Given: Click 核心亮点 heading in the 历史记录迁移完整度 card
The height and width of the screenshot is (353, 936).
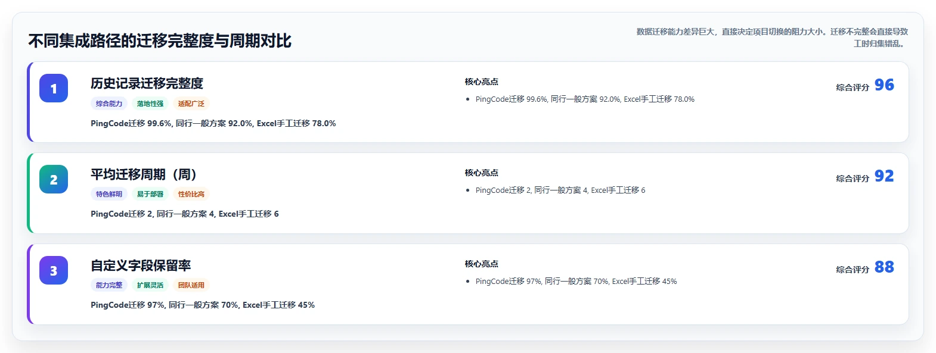Looking at the screenshot, I should [482, 82].
